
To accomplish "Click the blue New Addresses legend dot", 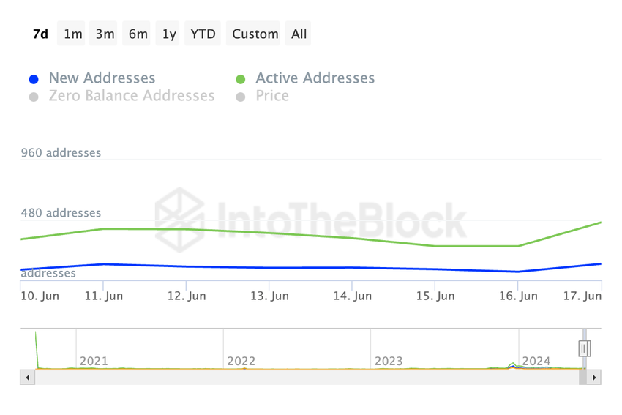I will [34, 79].
